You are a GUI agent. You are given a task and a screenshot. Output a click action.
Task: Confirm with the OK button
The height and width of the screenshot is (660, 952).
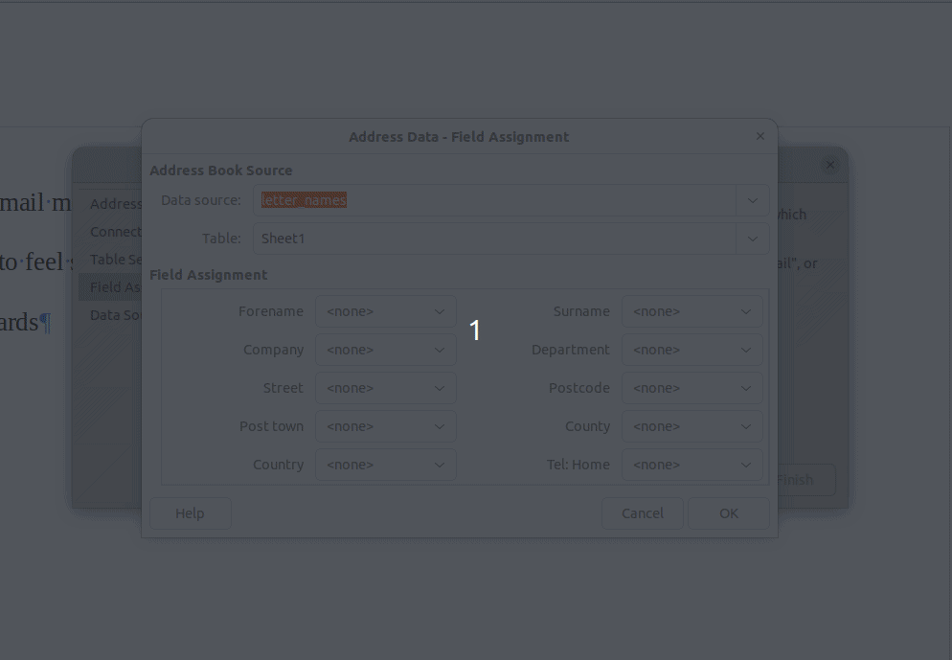click(728, 513)
